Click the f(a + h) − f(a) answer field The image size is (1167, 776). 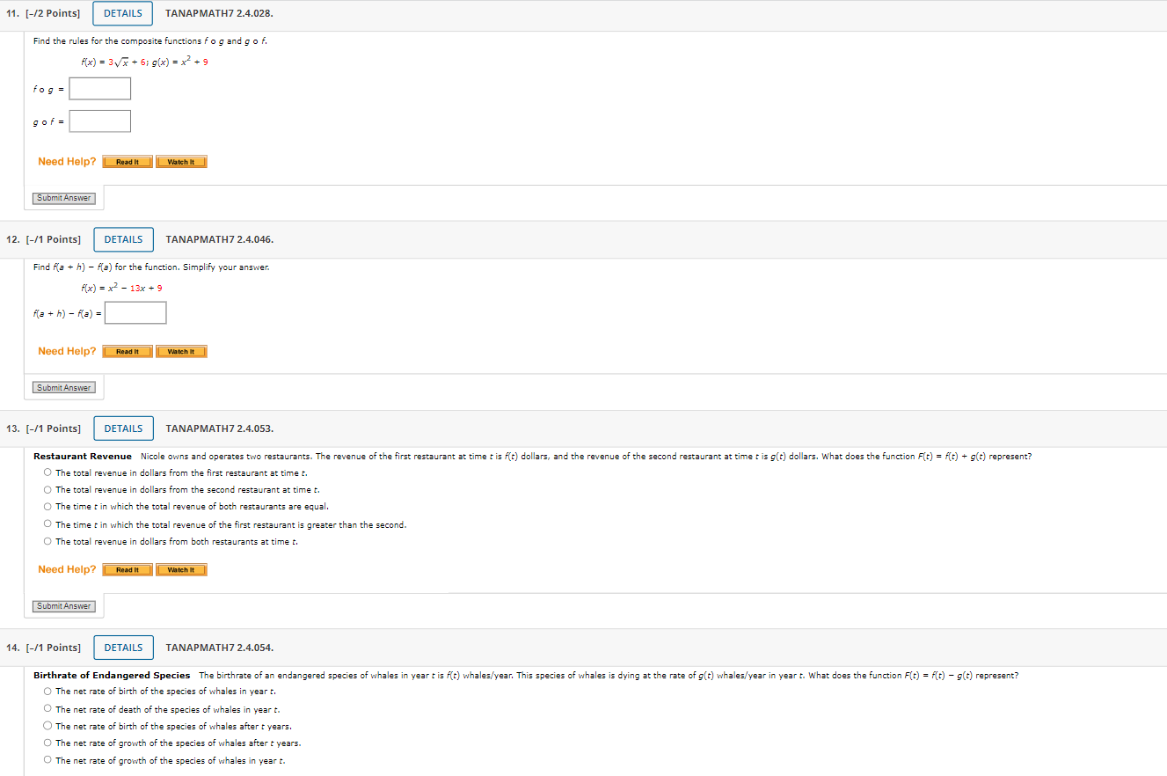(x=135, y=313)
